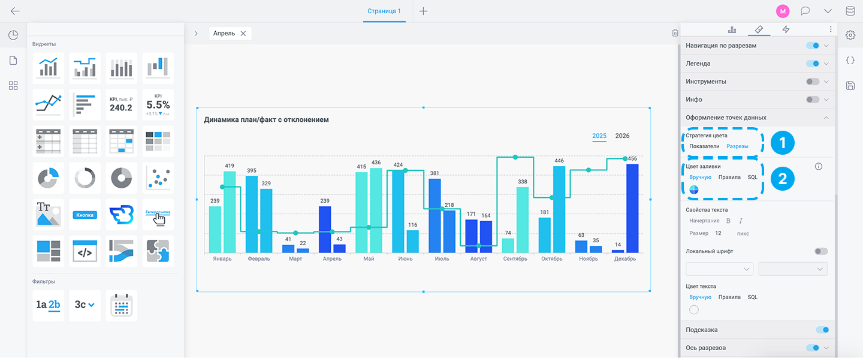Add the Кнопка button widget
The image size is (863, 358).
85,214
